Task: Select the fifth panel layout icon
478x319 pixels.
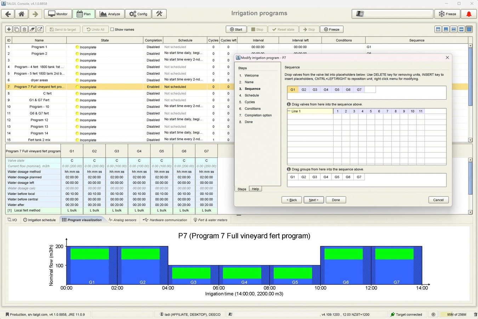Action: coord(469,29)
